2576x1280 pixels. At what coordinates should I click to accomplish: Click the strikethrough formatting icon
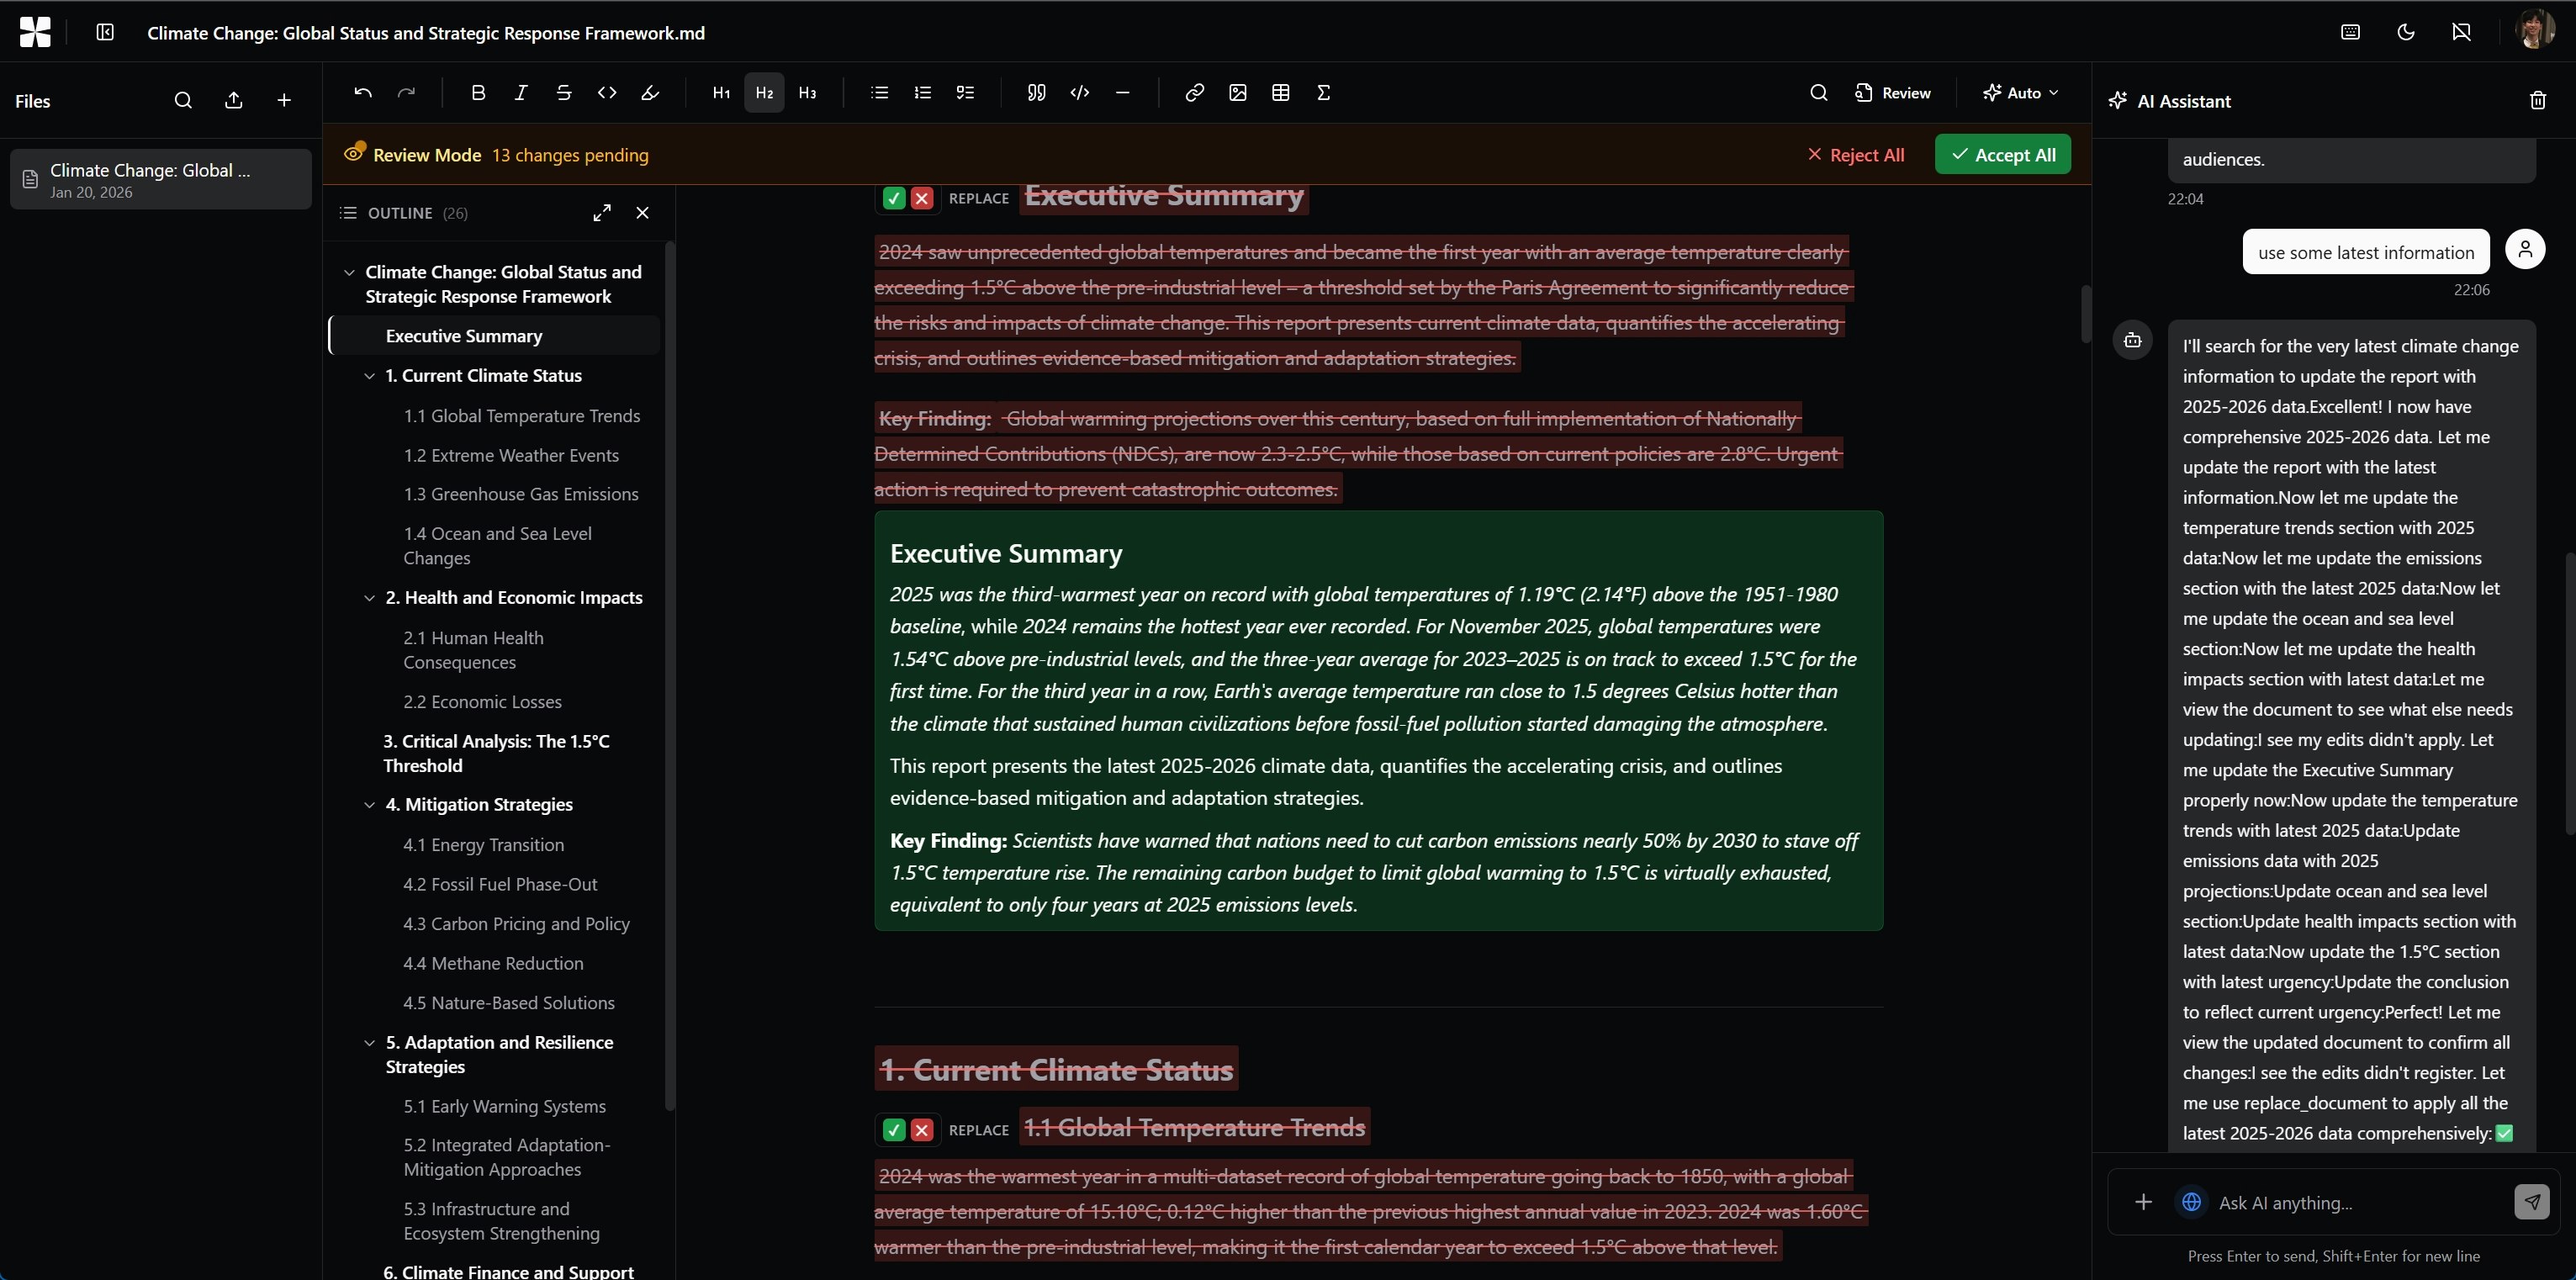click(x=564, y=93)
